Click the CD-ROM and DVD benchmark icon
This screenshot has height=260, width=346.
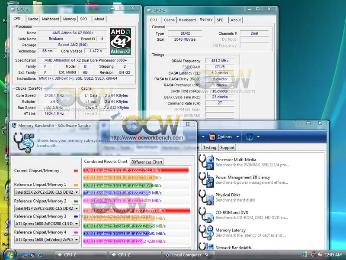(x=206, y=215)
